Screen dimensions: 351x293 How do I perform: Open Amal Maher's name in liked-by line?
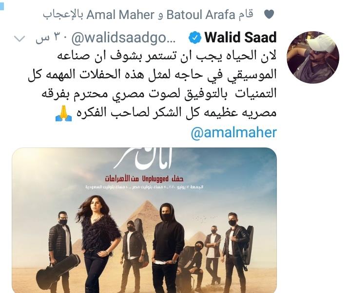(x=120, y=15)
